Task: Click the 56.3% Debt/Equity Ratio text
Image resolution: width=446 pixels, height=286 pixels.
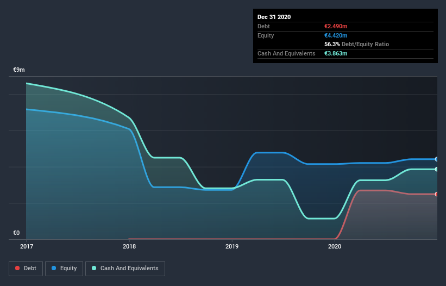Action: (x=357, y=44)
